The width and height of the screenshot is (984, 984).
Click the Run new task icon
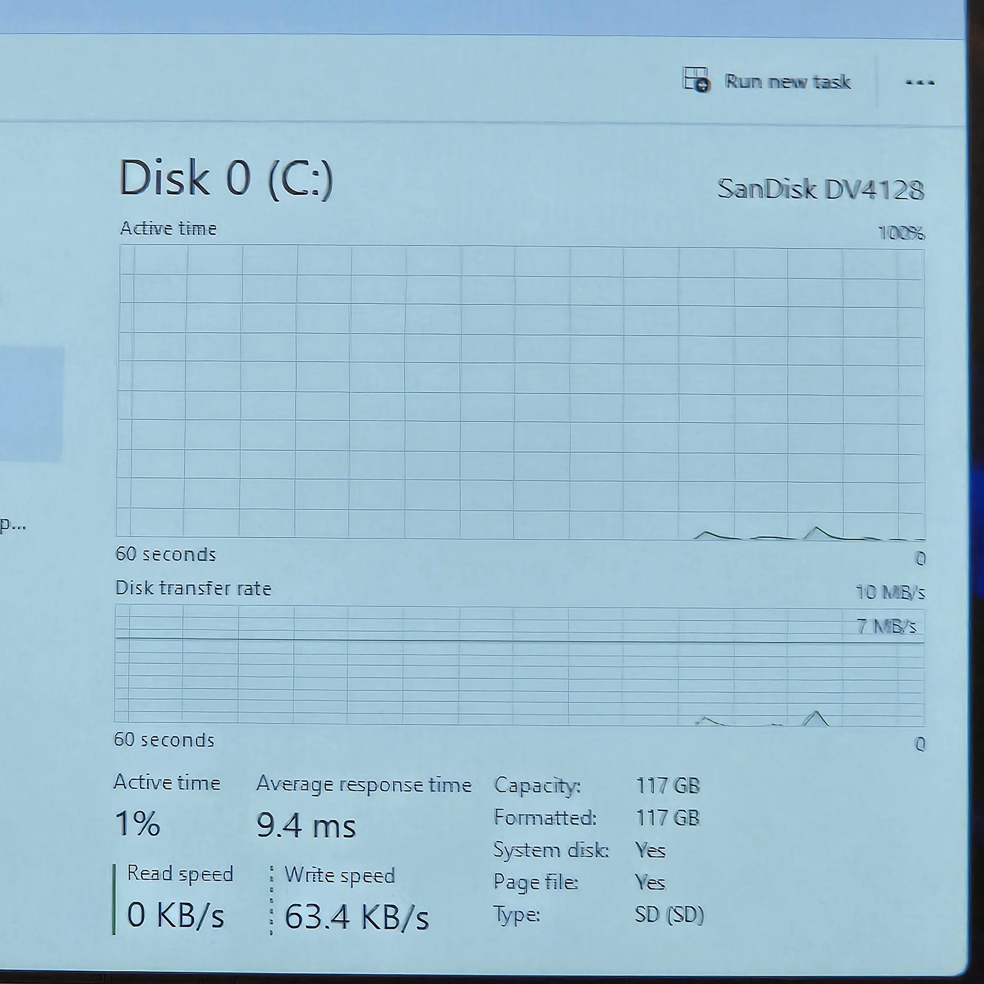coord(696,80)
